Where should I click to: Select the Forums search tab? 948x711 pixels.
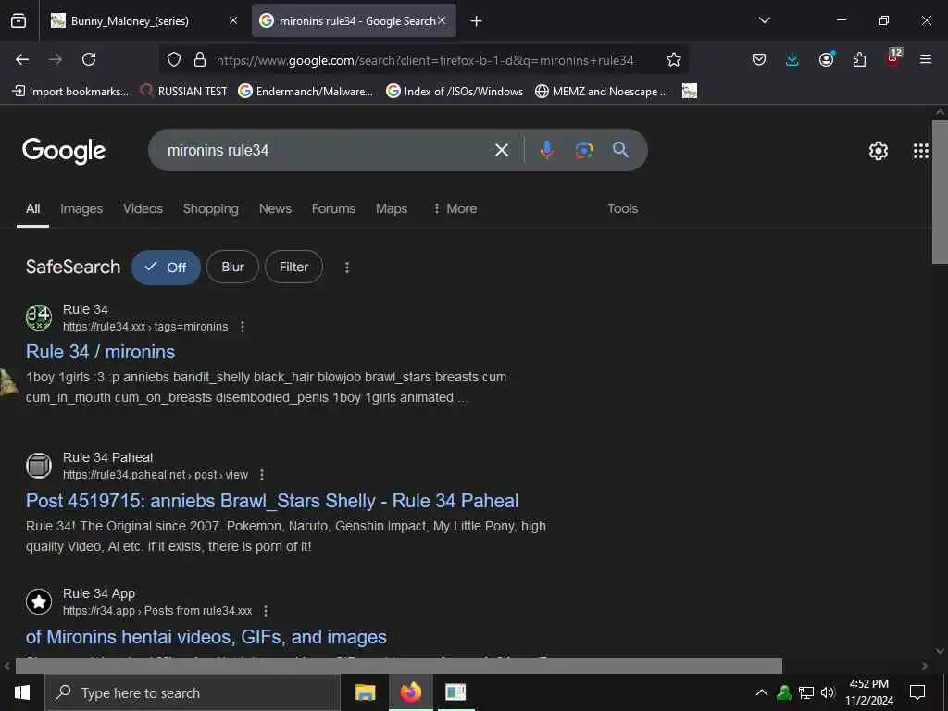point(333,208)
